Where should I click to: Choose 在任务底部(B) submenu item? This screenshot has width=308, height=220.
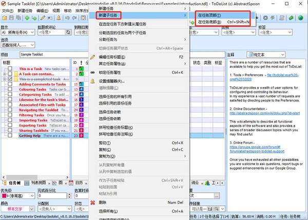coord(223,22)
